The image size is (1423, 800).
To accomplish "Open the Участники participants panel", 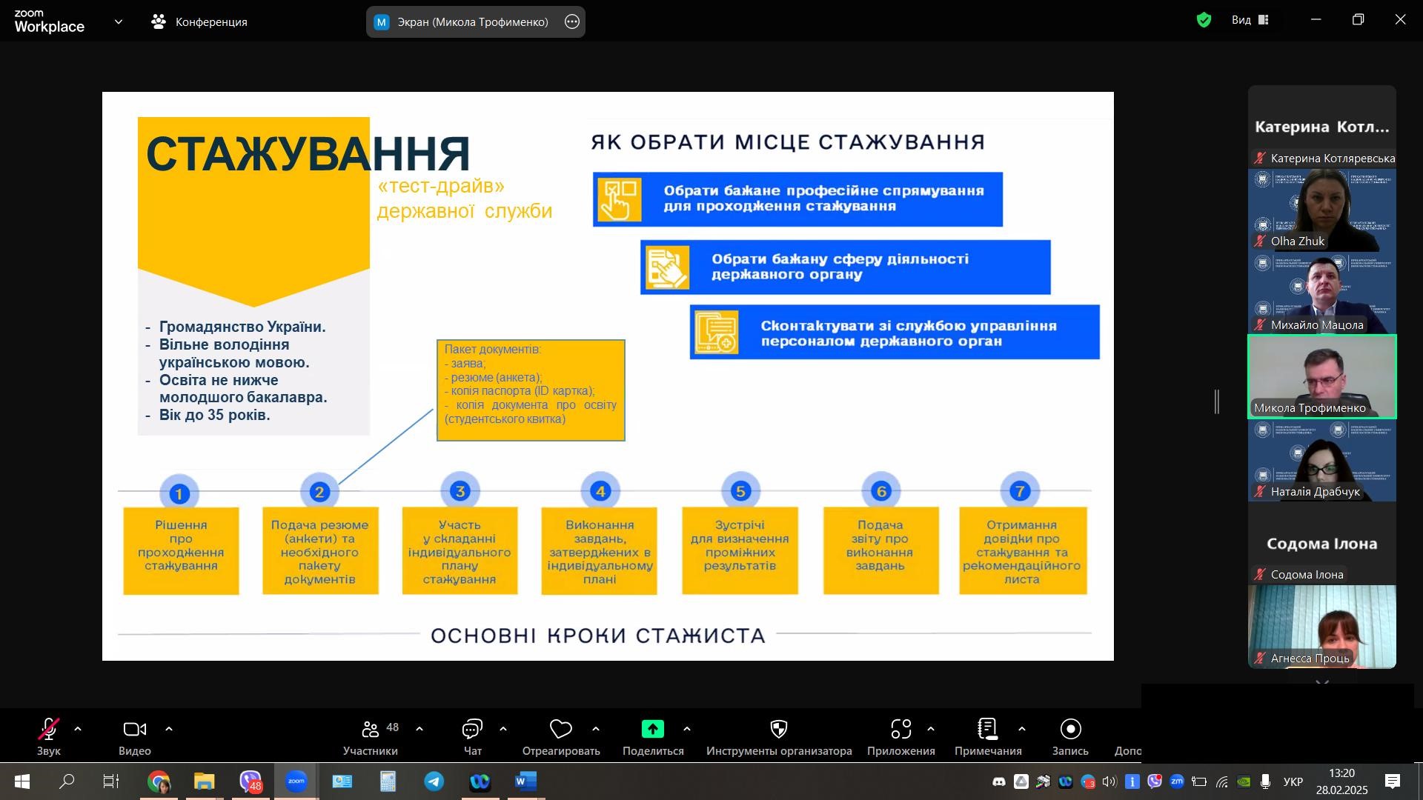I will click(371, 730).
